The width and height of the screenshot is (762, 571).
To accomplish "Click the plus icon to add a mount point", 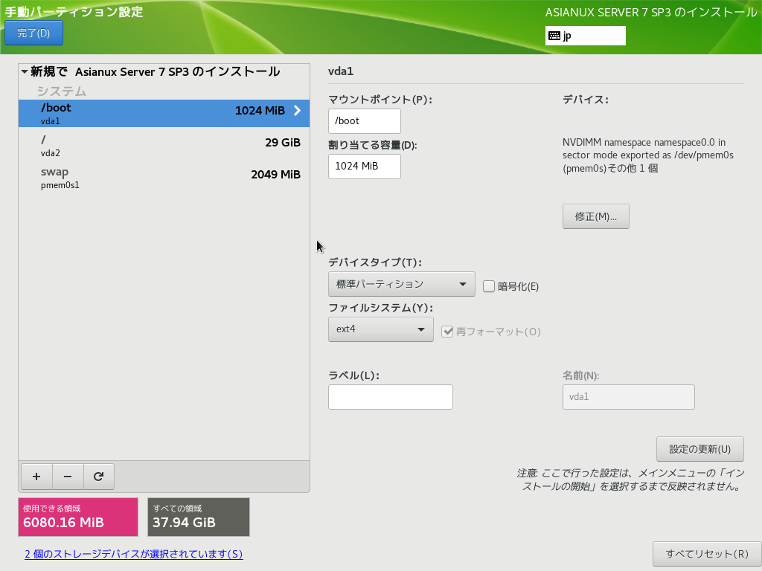I will [x=36, y=477].
